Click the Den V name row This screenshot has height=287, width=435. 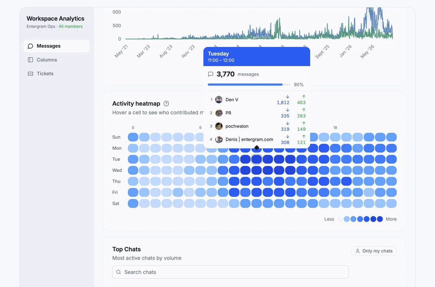[x=257, y=100]
